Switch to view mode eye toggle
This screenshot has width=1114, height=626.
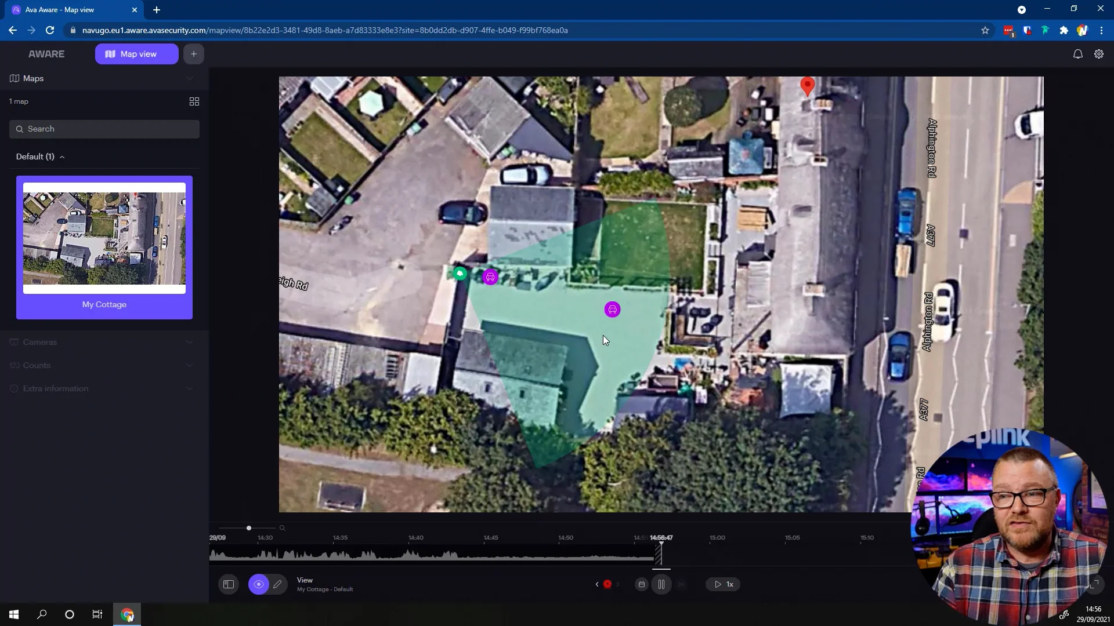coord(259,584)
